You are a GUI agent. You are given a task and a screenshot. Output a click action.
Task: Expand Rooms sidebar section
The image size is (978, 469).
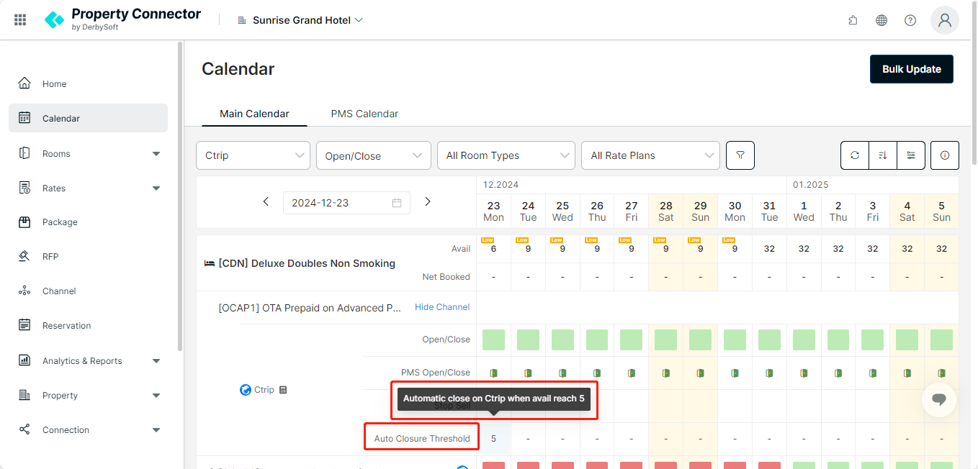click(88, 153)
